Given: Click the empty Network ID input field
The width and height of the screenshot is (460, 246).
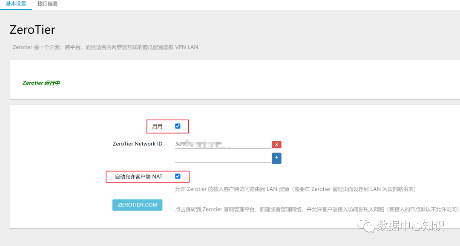Looking at the screenshot, I should pyautogui.click(x=223, y=158).
